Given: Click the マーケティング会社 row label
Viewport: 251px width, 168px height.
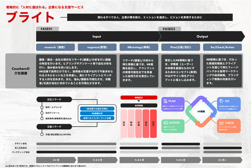Looking at the screenshot, I should 21,152.
